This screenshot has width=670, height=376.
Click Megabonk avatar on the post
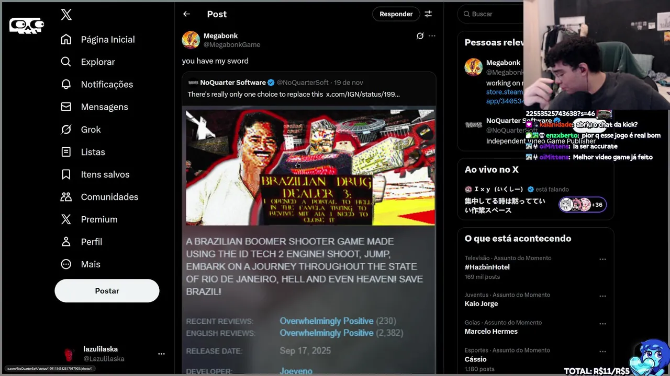tap(191, 40)
